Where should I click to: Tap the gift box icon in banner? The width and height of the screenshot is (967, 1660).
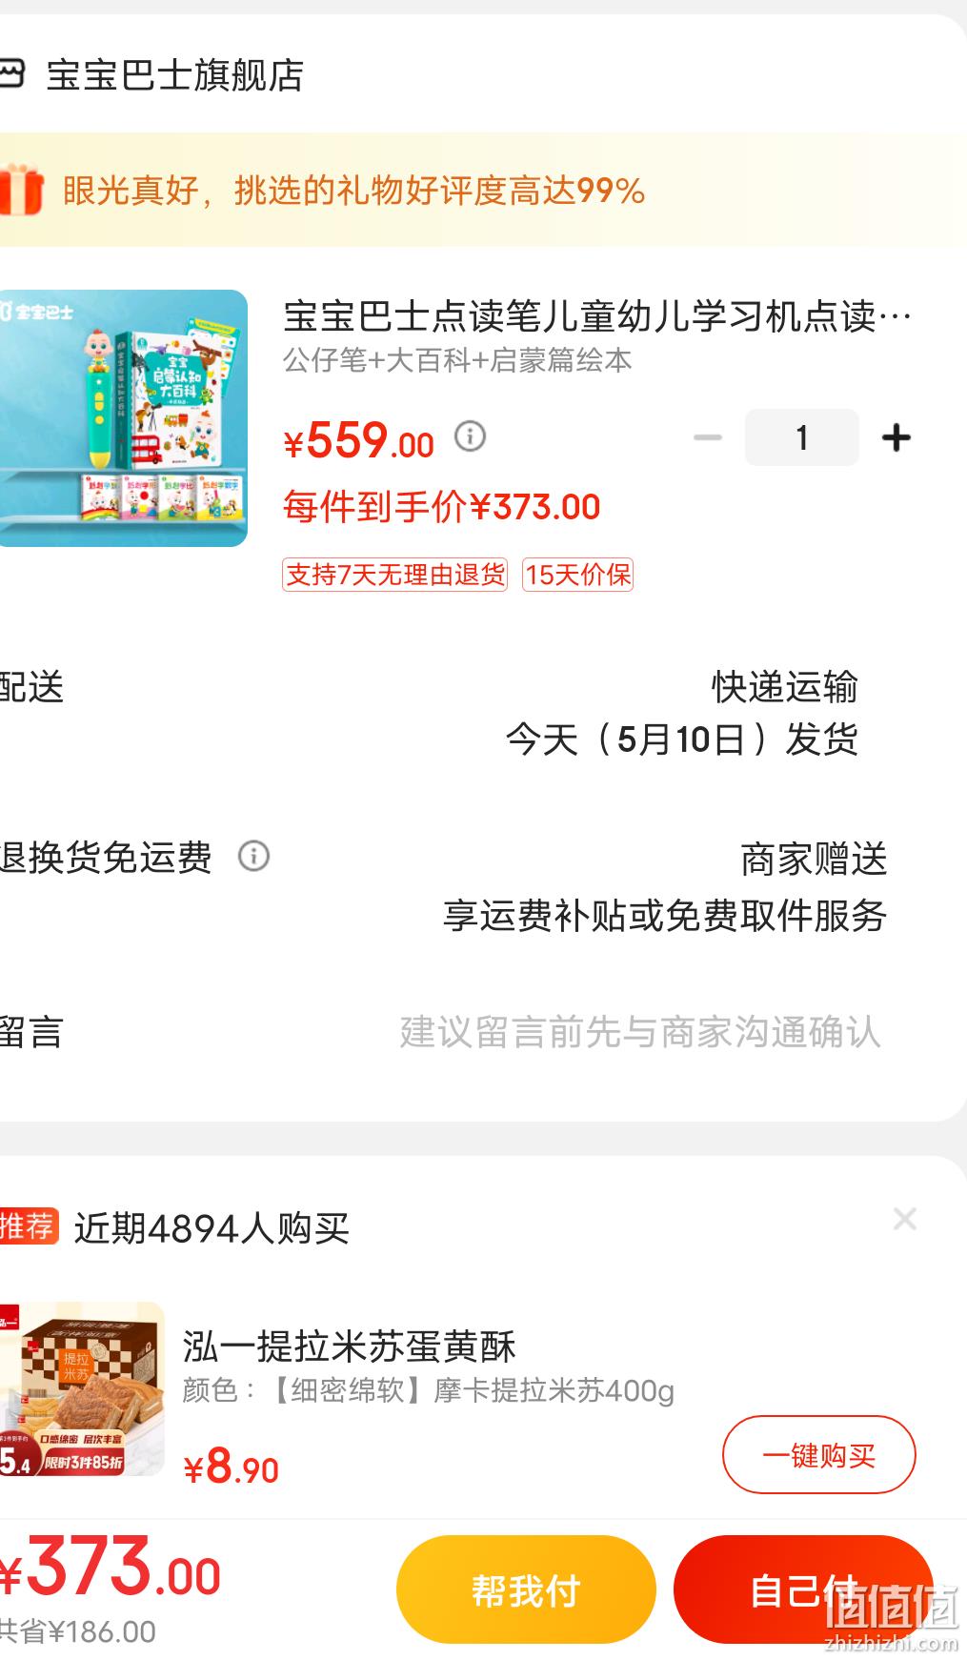21,190
